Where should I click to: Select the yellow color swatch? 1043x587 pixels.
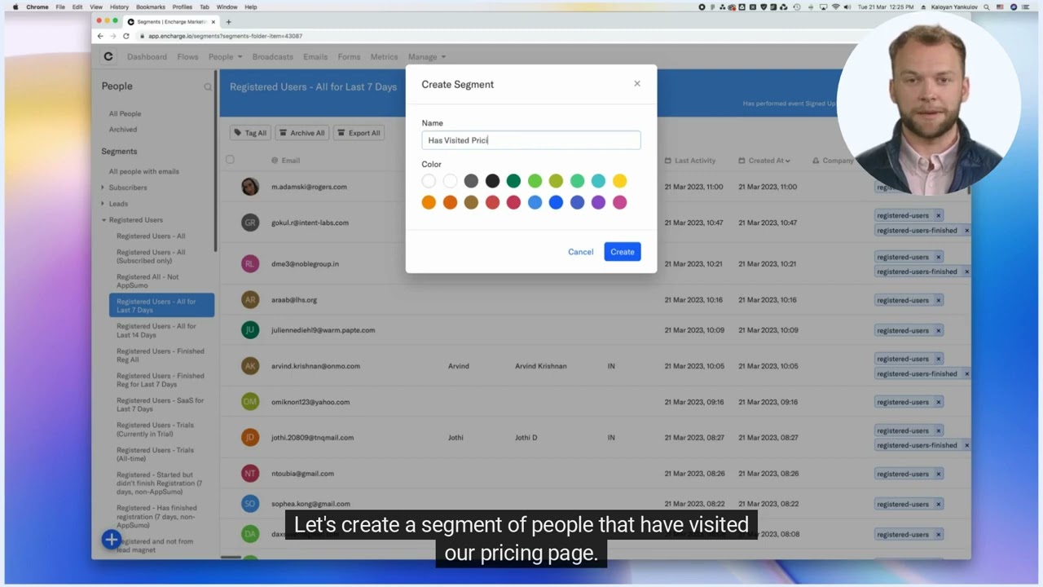click(x=619, y=181)
